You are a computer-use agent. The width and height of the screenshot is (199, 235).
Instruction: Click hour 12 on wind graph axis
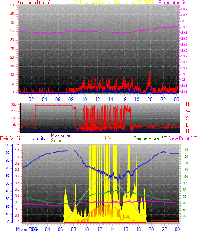pyautogui.click(x=97, y=100)
